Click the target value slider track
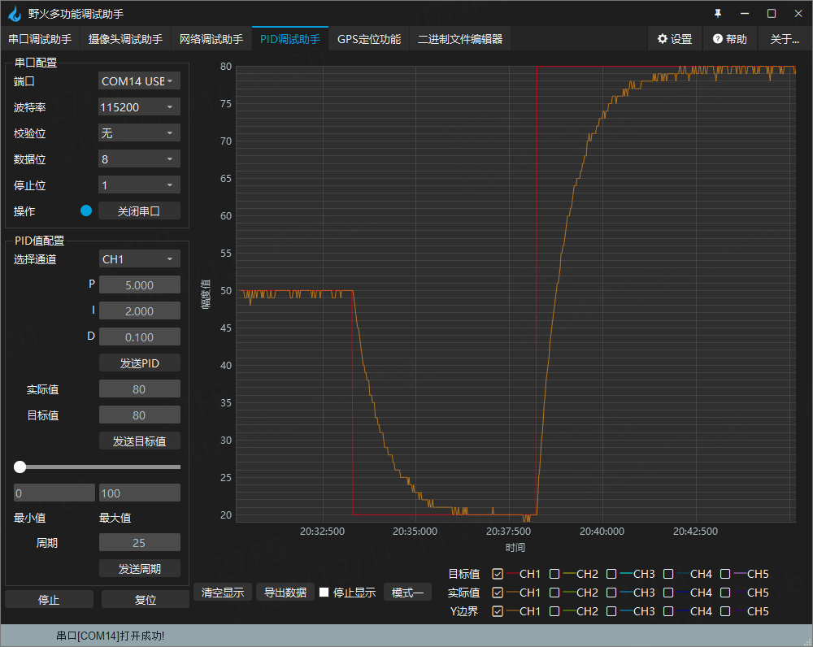The height and width of the screenshot is (647, 813). pos(97,467)
